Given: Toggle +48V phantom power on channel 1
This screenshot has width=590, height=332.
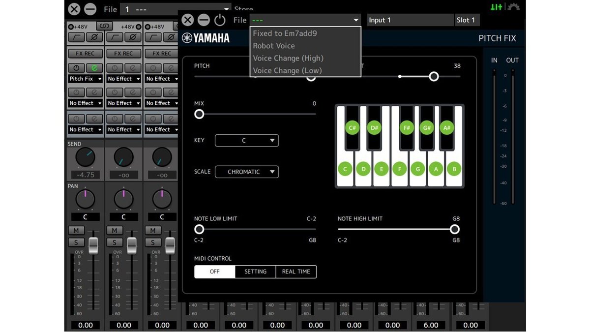Looking at the screenshot, I should 72,27.
